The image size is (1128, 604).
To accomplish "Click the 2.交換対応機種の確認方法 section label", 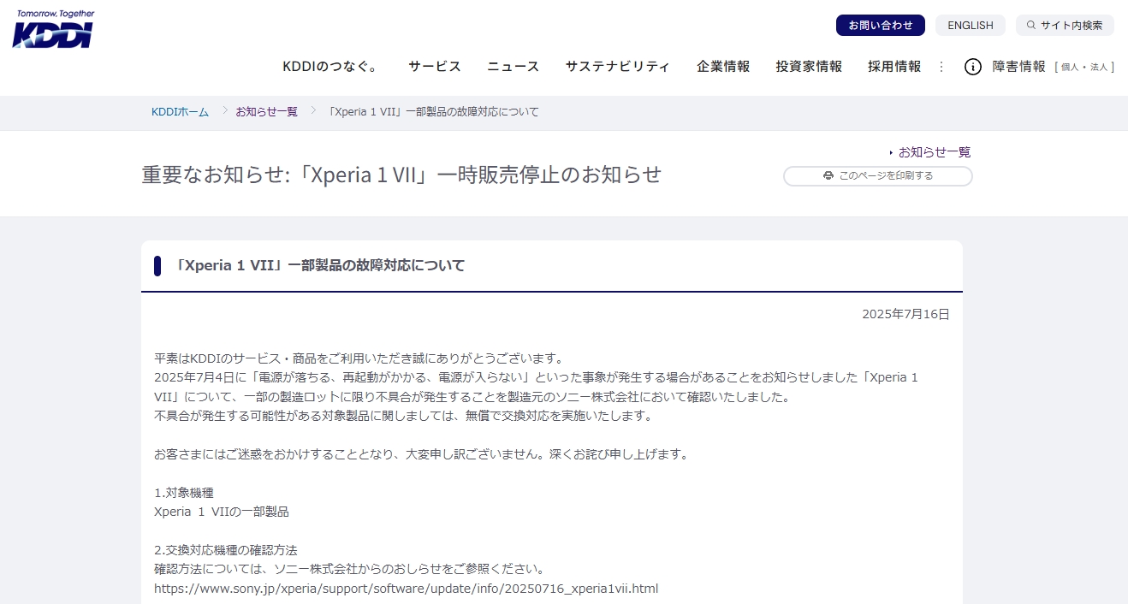I will pos(226,550).
